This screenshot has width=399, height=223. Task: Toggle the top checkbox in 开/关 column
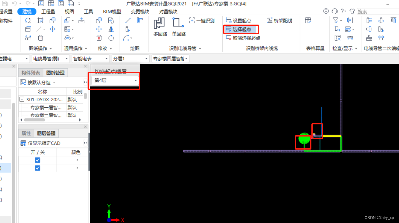point(37,160)
